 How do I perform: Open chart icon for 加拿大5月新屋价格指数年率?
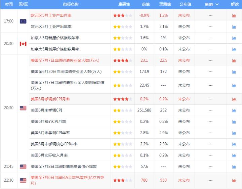234,38
